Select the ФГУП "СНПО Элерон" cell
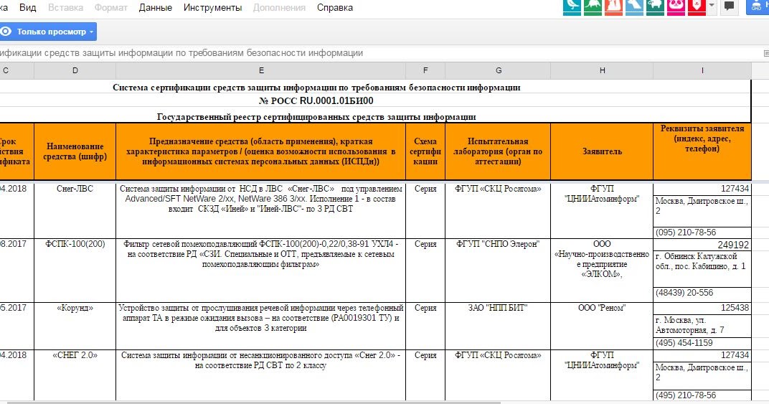 [499, 271]
